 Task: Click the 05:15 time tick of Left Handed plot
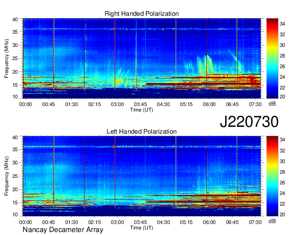coord(186,222)
